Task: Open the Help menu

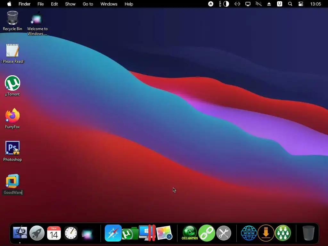Action: pyautogui.click(x=129, y=4)
